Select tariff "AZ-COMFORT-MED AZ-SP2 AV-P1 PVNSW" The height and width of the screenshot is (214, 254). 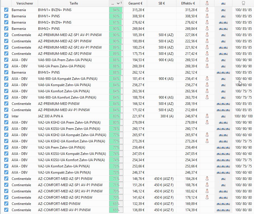[x=70, y=191]
